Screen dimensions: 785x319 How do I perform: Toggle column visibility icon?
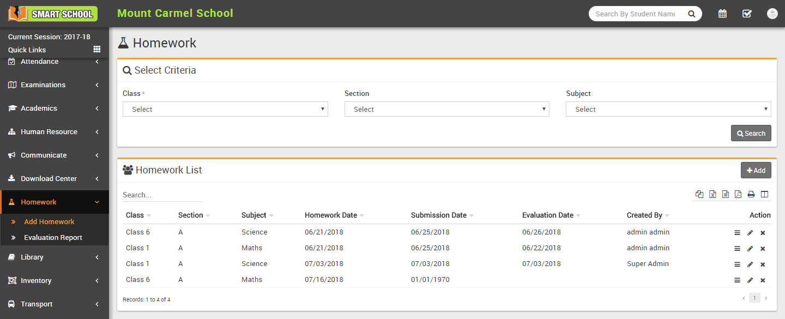764,194
